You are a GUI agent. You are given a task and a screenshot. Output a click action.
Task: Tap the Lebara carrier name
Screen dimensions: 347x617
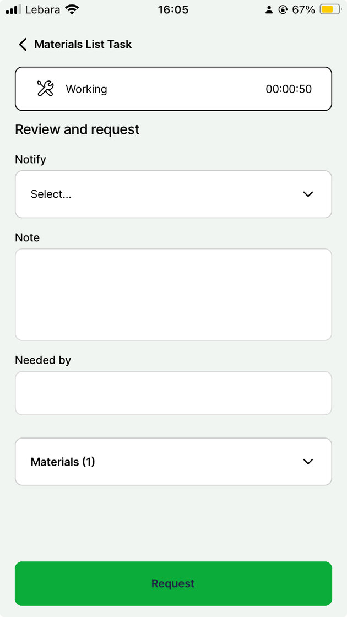42,9
